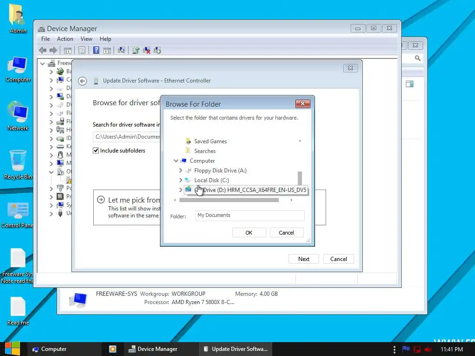Open the Help menu in Device Manager
The image size is (475, 356).
[105, 39]
